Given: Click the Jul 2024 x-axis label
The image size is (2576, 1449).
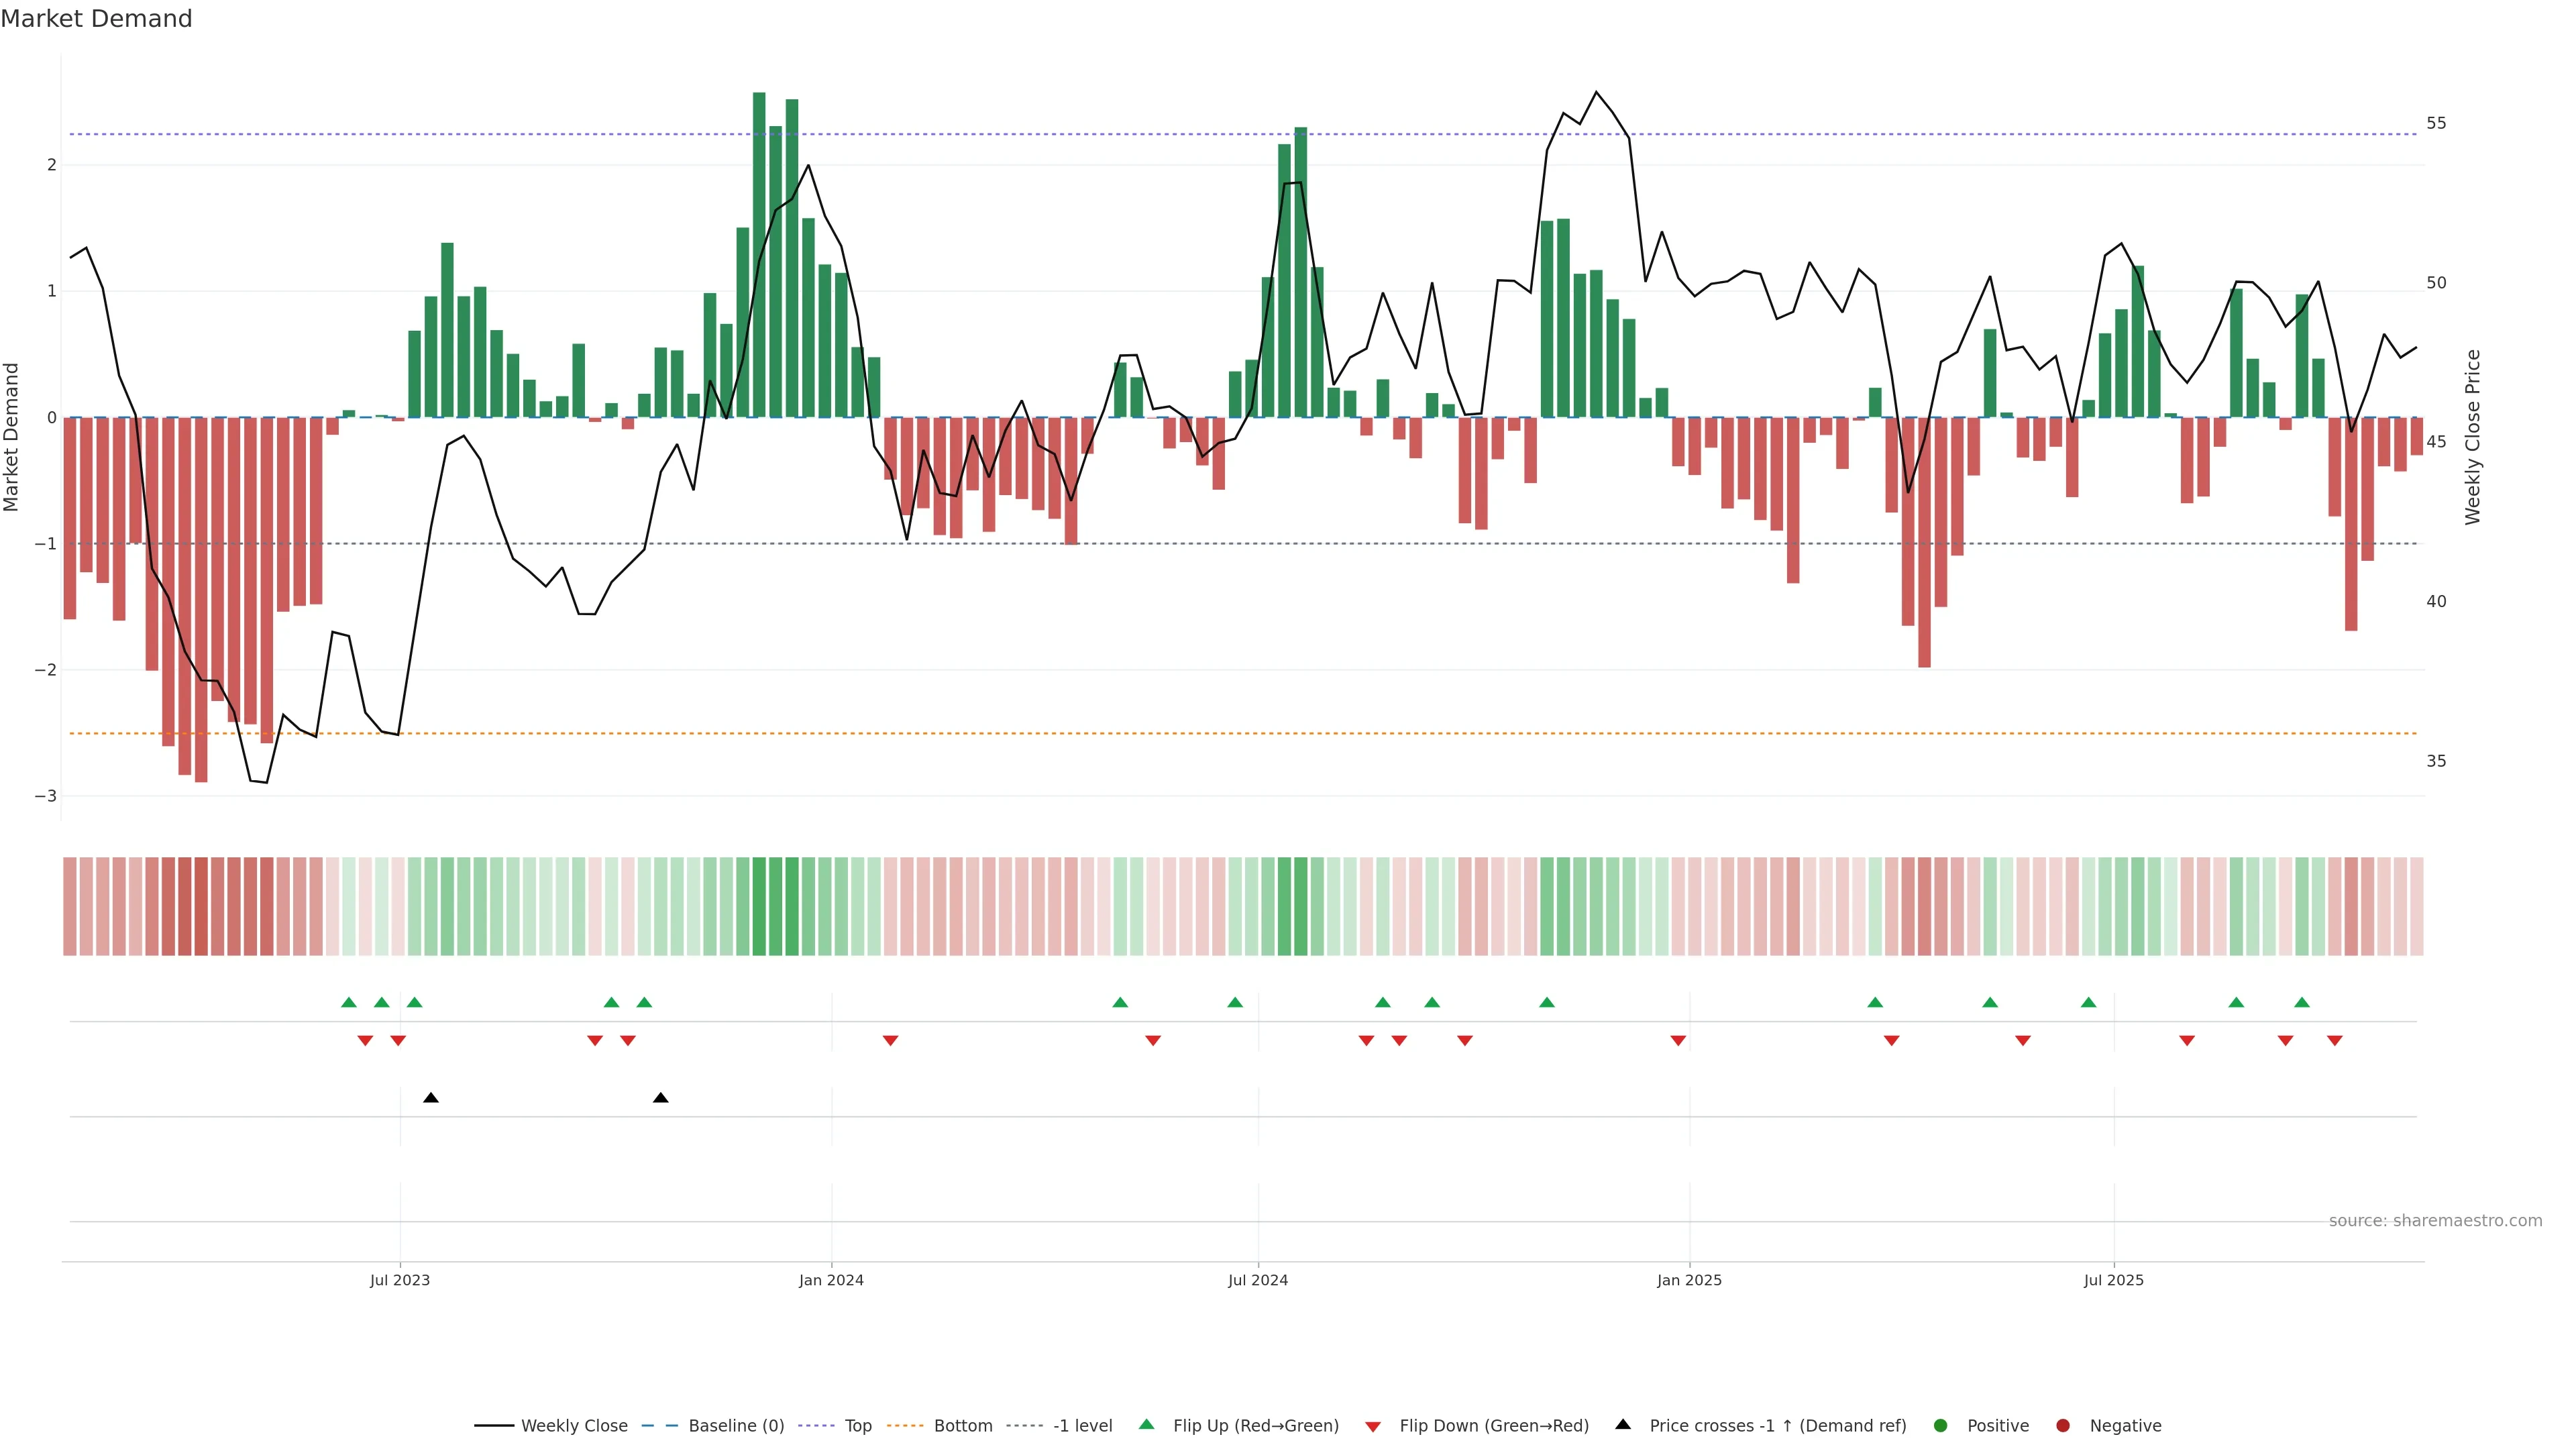Looking at the screenshot, I should 1258,1280.
